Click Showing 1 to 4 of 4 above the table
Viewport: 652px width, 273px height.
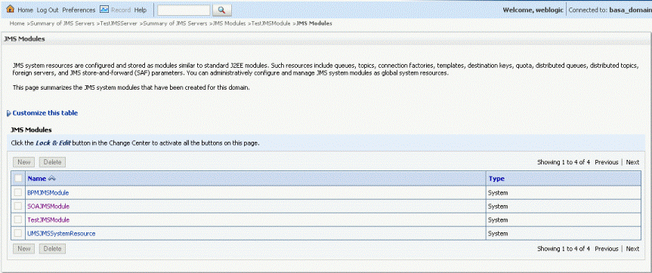tap(564, 162)
